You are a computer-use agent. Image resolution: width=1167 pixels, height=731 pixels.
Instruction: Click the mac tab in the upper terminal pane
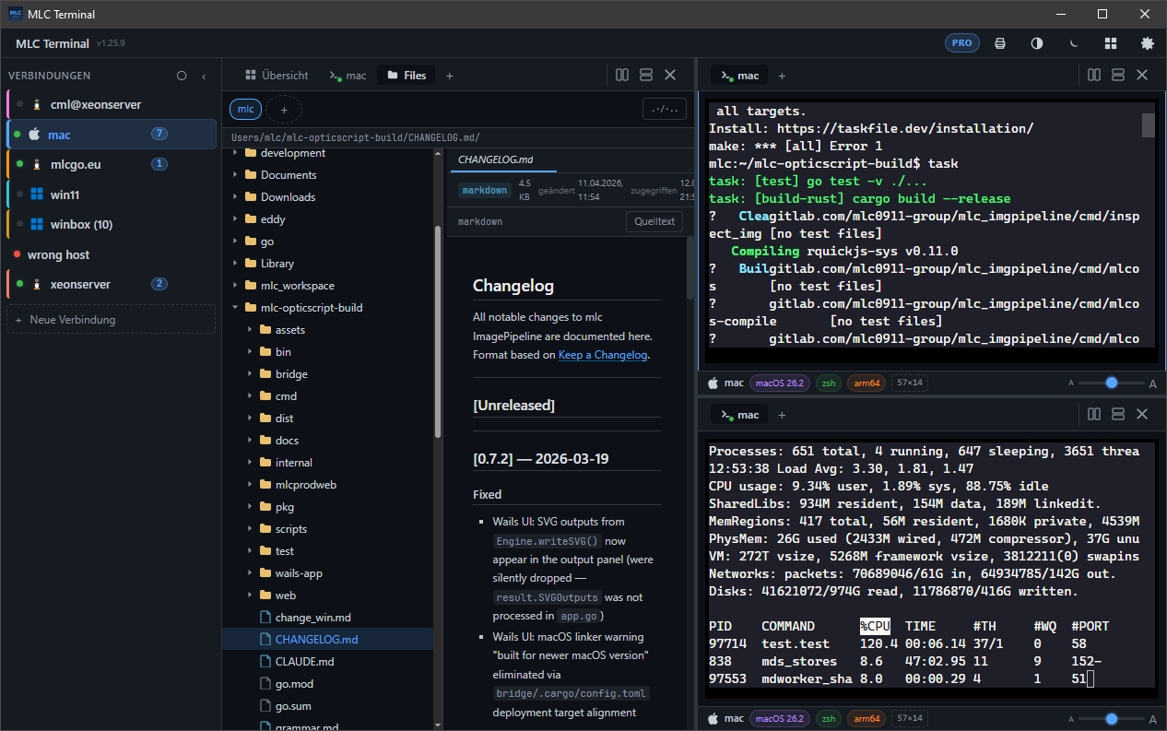click(740, 76)
